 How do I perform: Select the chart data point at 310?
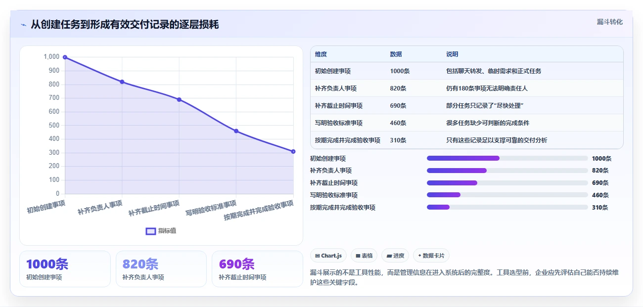pos(293,151)
